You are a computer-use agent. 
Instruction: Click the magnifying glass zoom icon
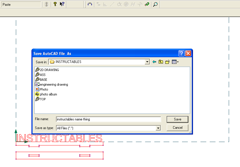click(155, 4)
